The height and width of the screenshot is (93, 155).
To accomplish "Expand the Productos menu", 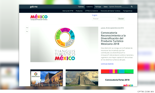I will point(79,11).
